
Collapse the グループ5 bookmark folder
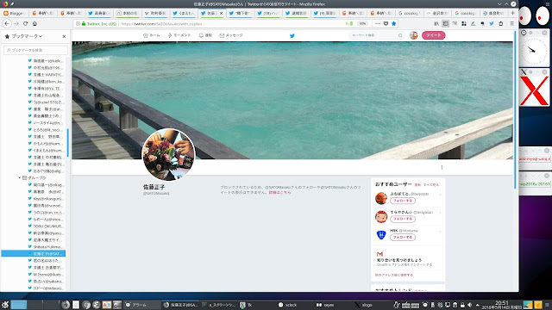(x=20, y=178)
